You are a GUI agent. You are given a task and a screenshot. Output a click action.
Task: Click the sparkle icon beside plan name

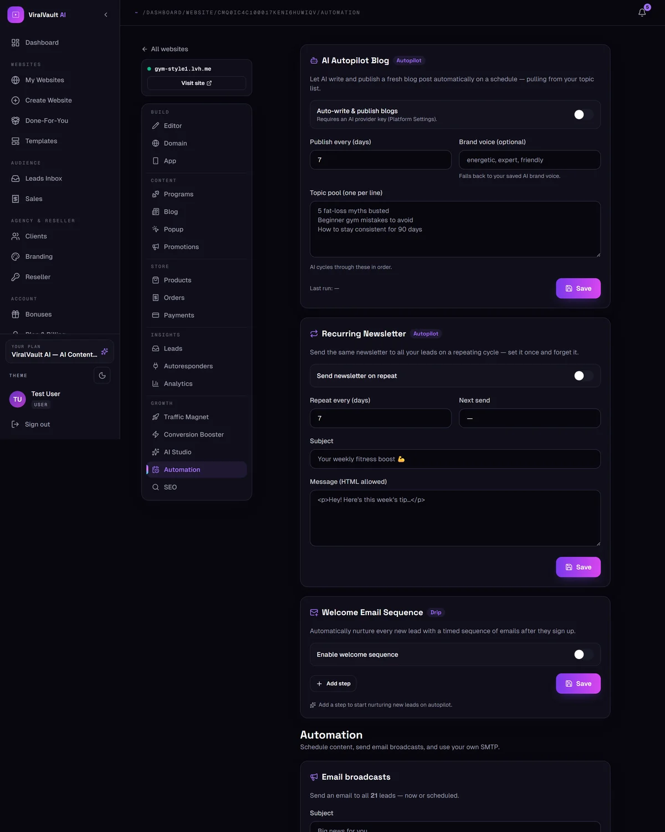pos(104,352)
